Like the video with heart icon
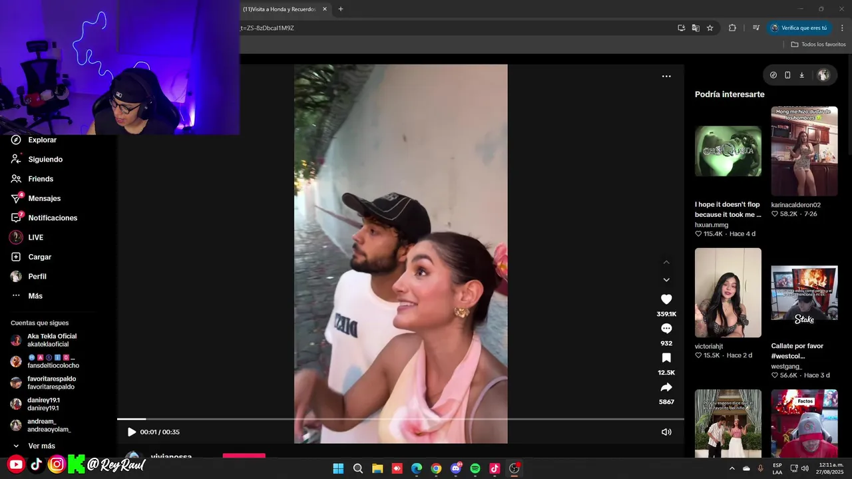Viewport: 852px width, 479px height. point(666,299)
